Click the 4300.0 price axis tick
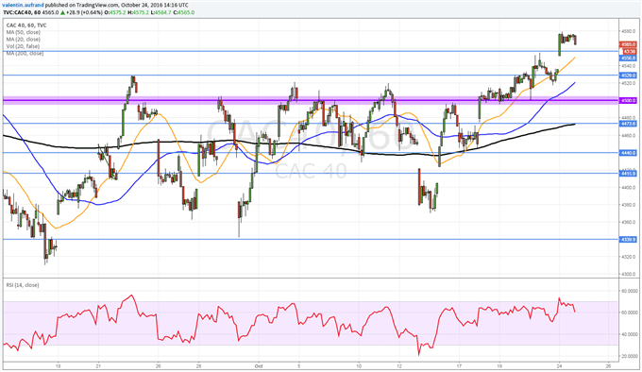Image resolution: width=642 pixels, height=372 pixels. (x=629, y=274)
